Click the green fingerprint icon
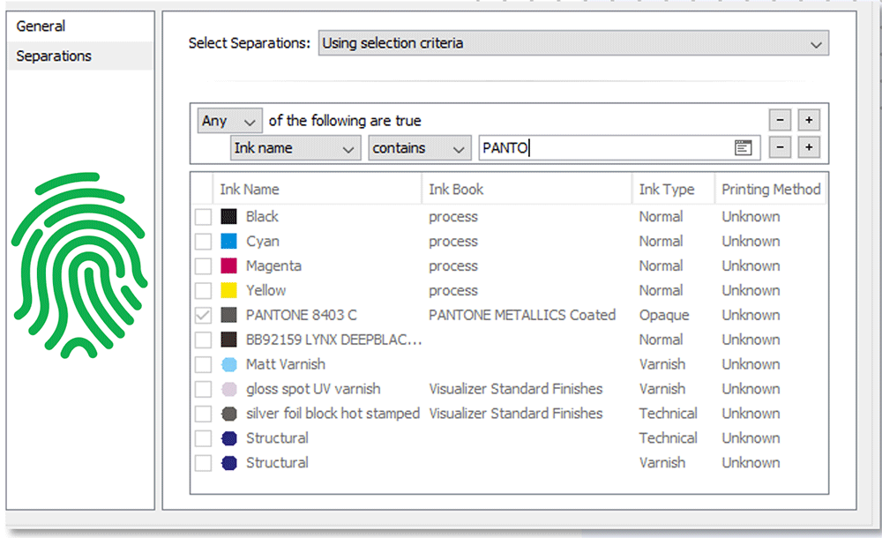Viewport: 882px width, 538px height. [x=79, y=265]
